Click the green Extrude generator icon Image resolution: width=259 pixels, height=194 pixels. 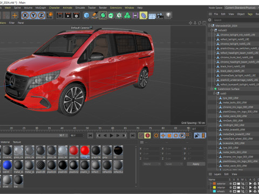(111, 16)
